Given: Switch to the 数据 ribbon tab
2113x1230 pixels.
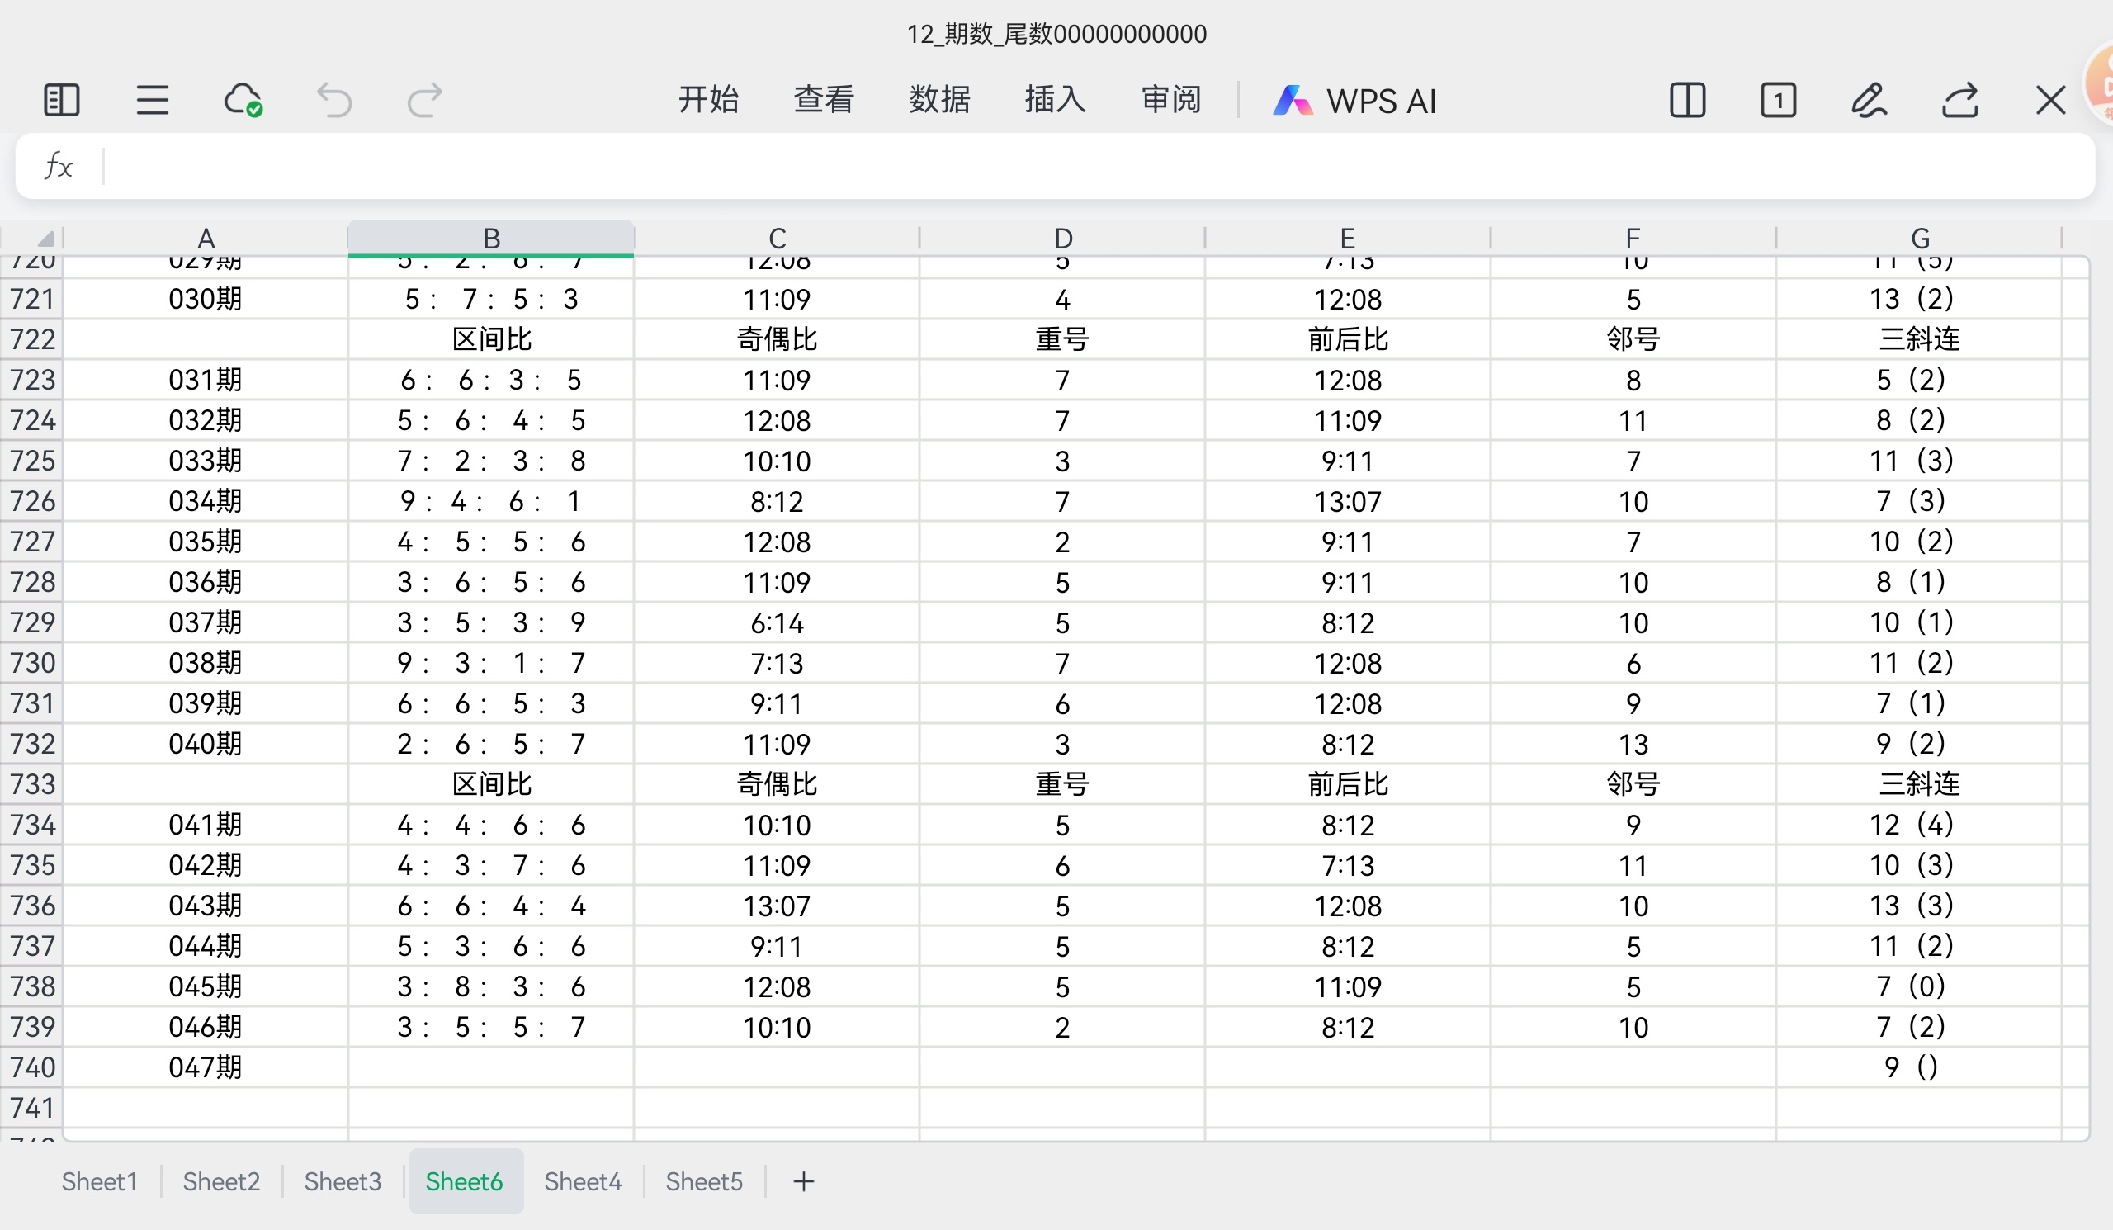Looking at the screenshot, I should tap(938, 100).
